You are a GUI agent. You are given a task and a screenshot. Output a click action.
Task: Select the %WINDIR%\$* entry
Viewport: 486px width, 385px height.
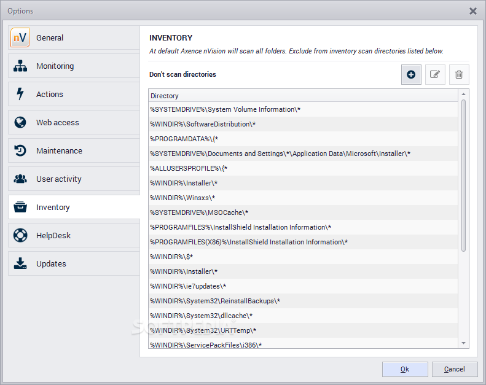[303, 257]
